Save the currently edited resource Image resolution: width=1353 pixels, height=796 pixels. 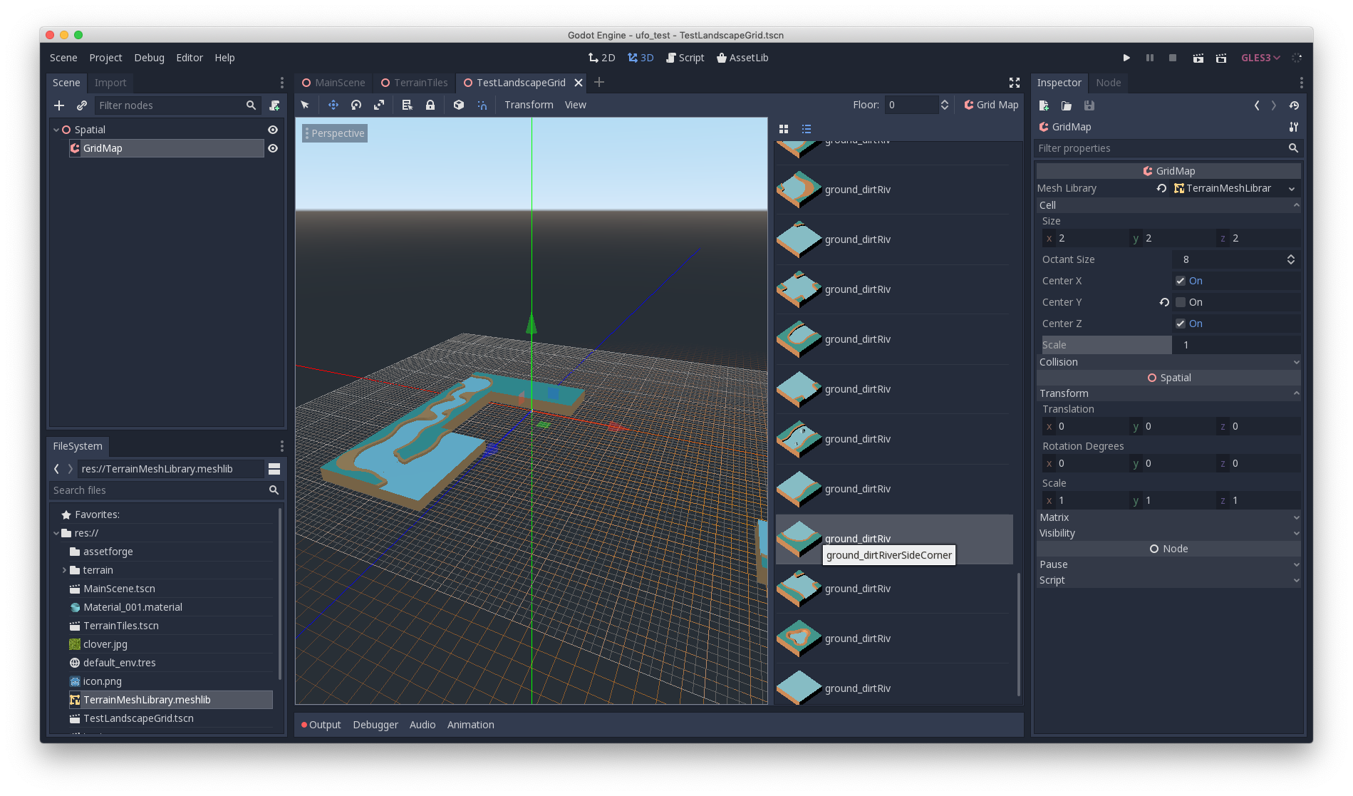(1089, 105)
